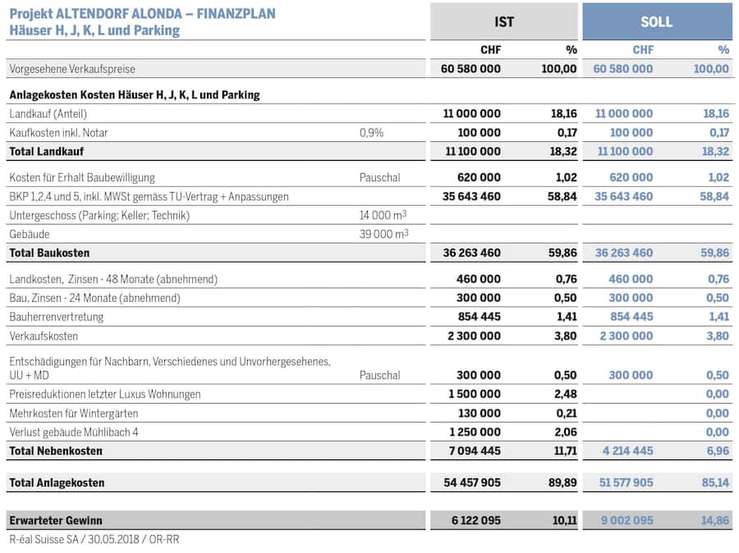
Task: Click the IST expected profit value 6 122 095
Action: click(471, 520)
